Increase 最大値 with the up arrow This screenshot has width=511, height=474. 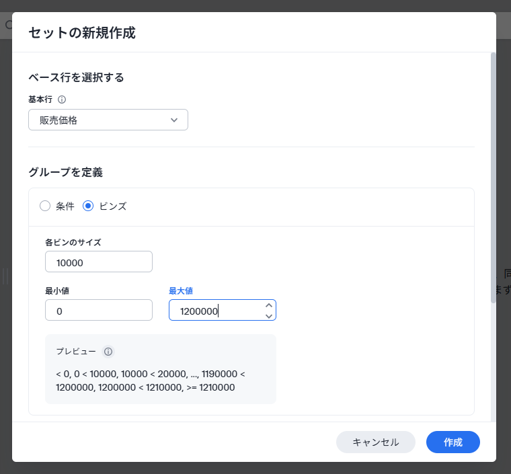(x=269, y=305)
